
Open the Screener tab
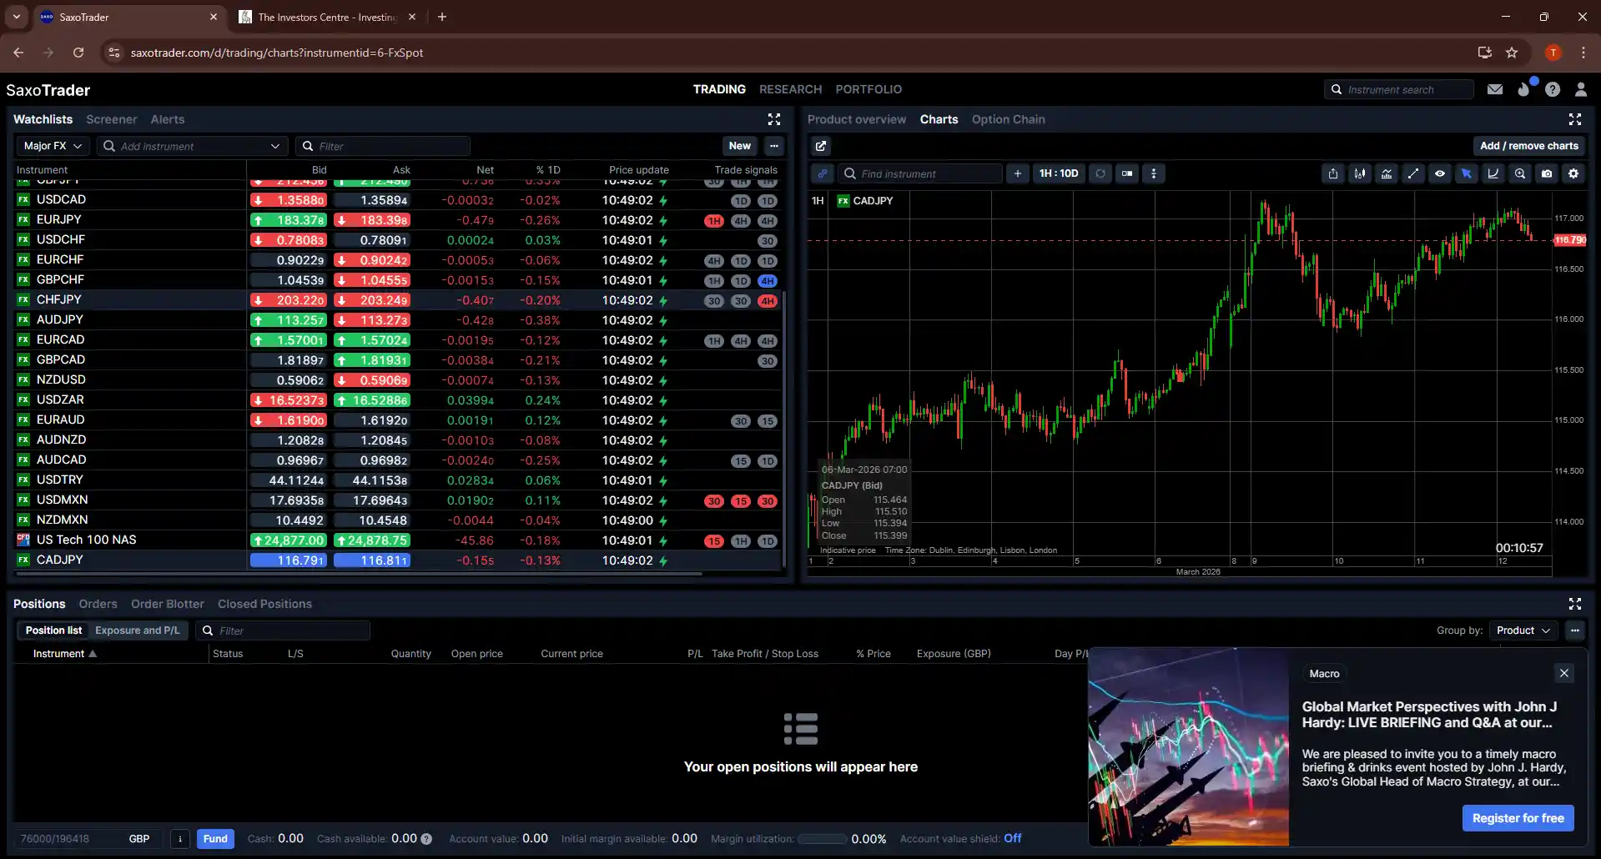[x=111, y=119]
